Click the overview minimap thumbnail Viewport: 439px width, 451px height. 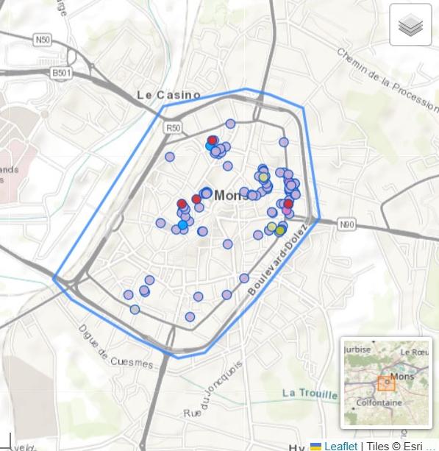pyautogui.click(x=386, y=383)
